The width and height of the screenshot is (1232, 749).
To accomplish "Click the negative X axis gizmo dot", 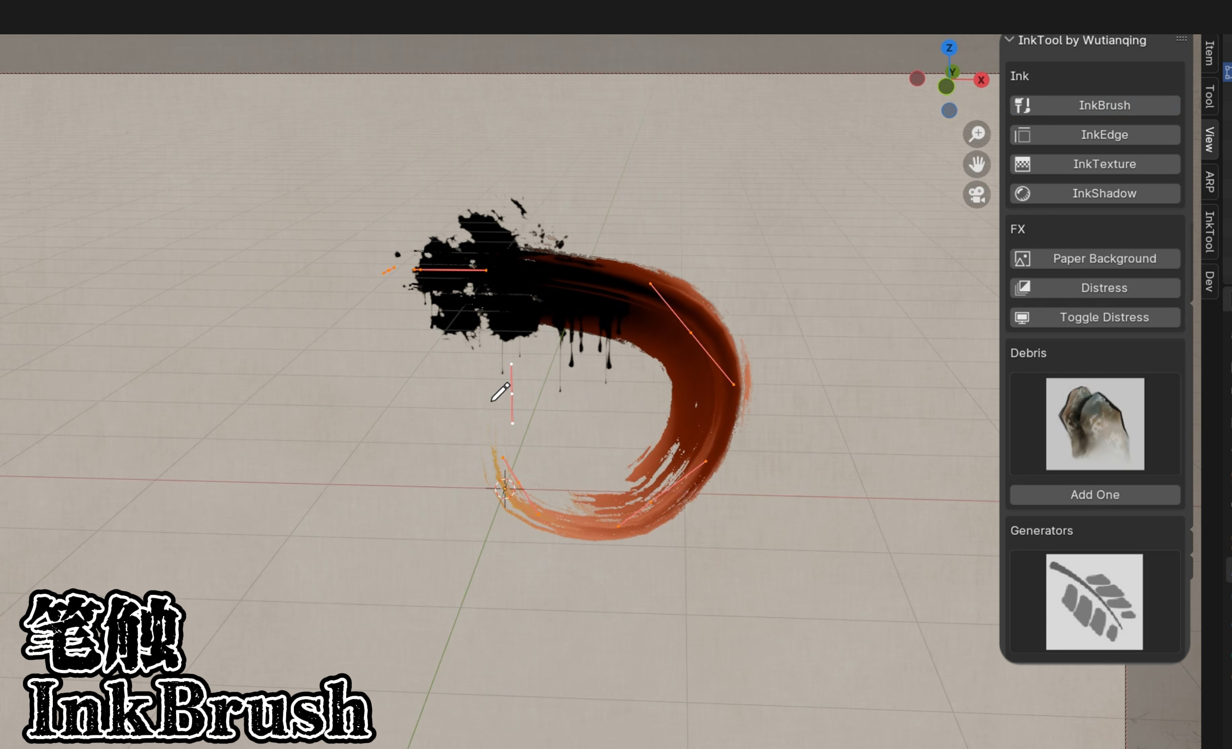I will click(917, 78).
